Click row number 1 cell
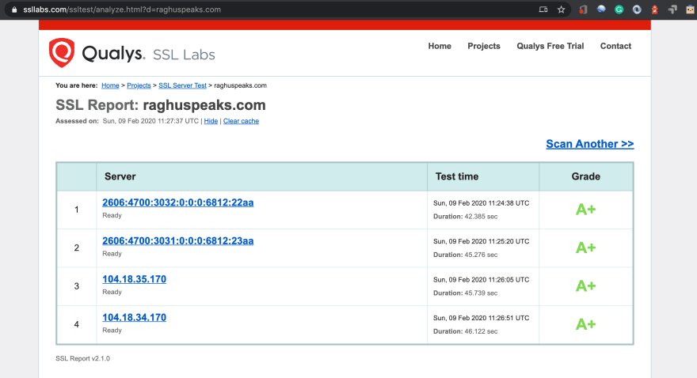Screen dimensions: 697x378 (x=77, y=210)
